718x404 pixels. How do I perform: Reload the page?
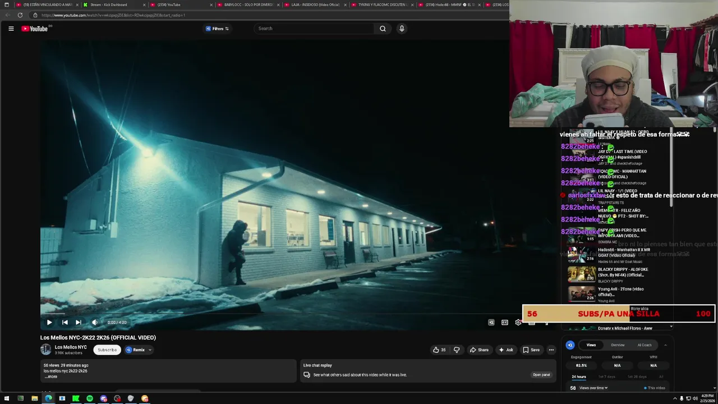(x=20, y=15)
